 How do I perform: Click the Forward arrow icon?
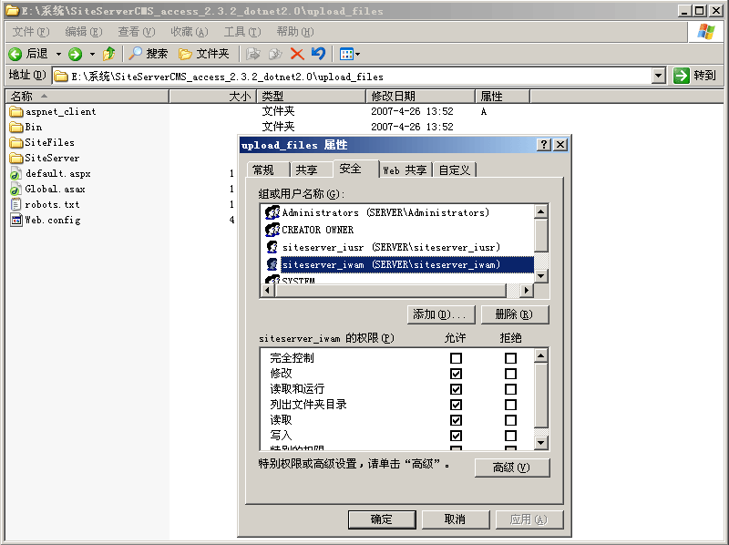tap(75, 54)
